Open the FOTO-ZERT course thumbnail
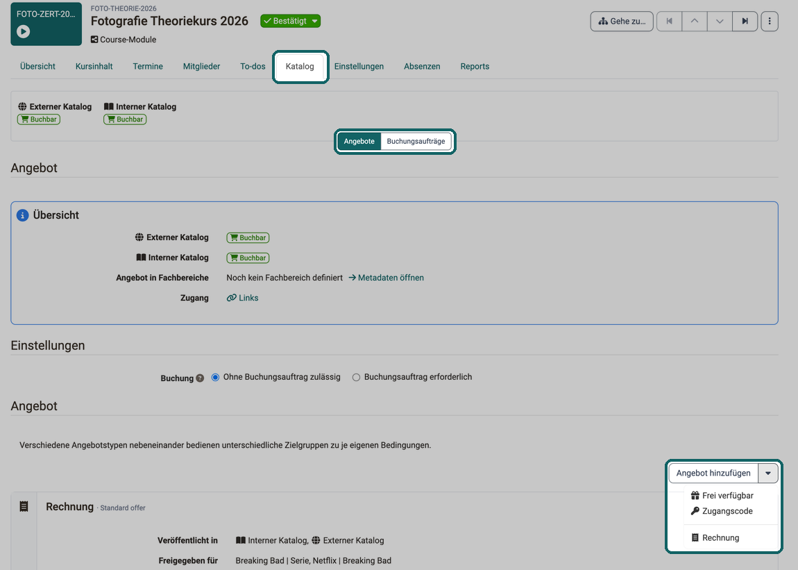Screen dimensions: 798x570 [x=46, y=24]
